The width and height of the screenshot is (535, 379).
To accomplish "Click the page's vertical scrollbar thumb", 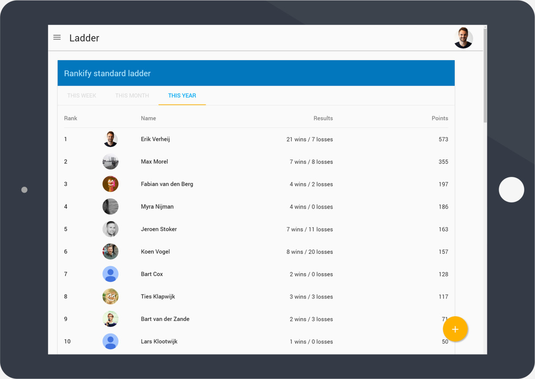I will coord(485,75).
